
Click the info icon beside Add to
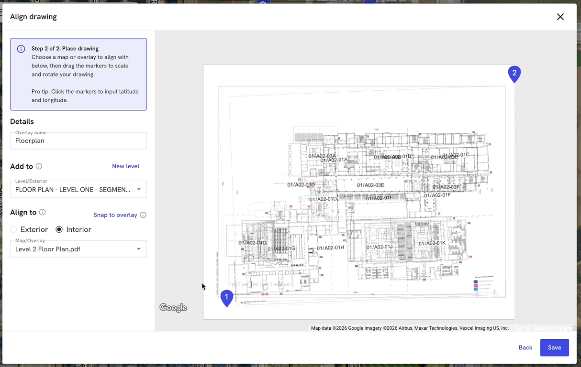click(x=39, y=166)
